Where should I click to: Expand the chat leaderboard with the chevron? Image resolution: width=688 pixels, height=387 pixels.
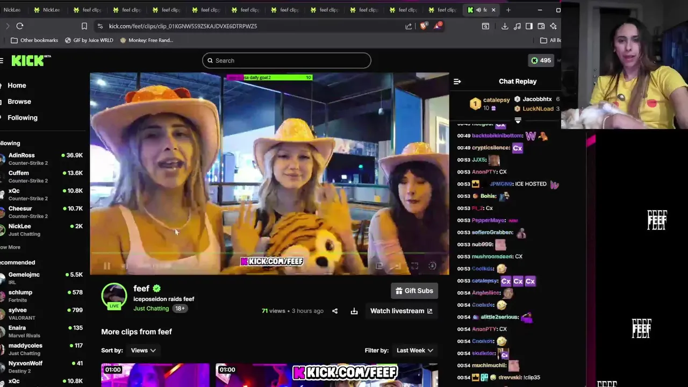coord(518,120)
